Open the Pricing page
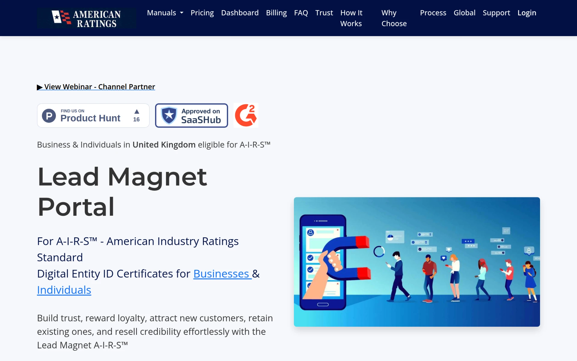This screenshot has width=577, height=361. pos(202,13)
